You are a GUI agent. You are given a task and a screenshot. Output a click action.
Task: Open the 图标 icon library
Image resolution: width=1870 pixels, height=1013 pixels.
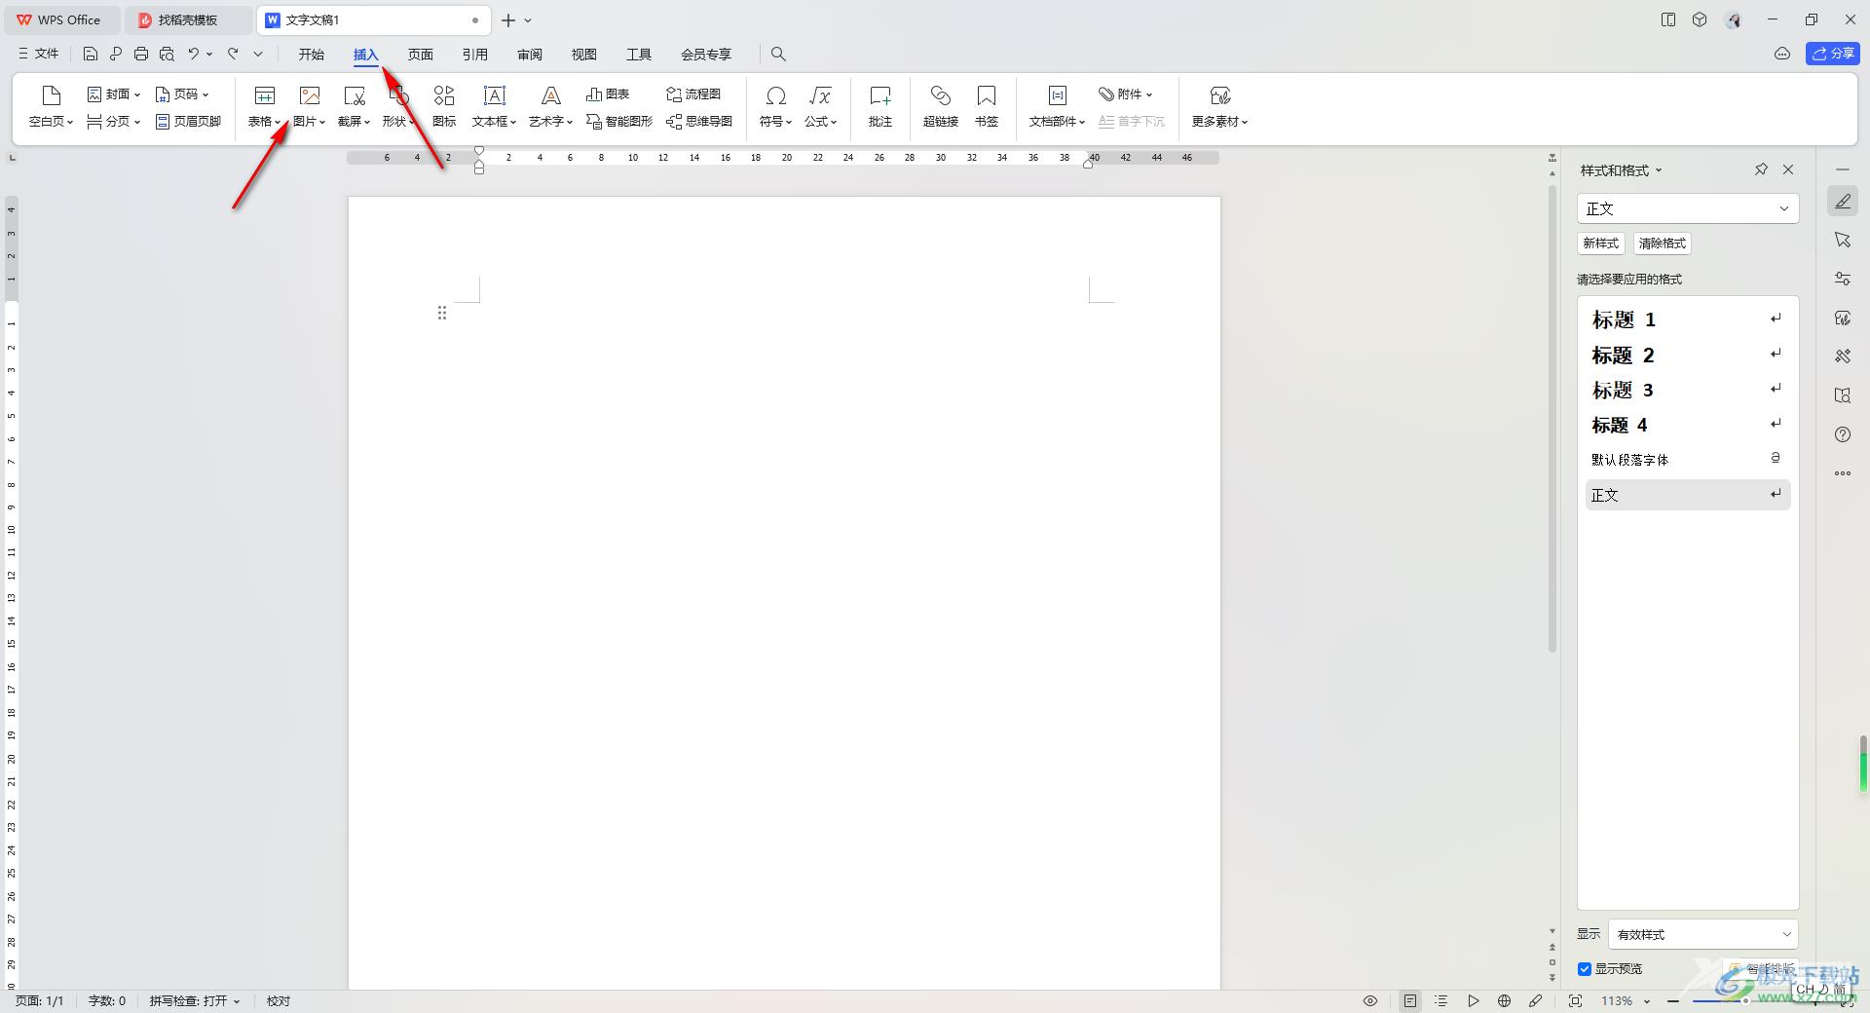pos(444,106)
